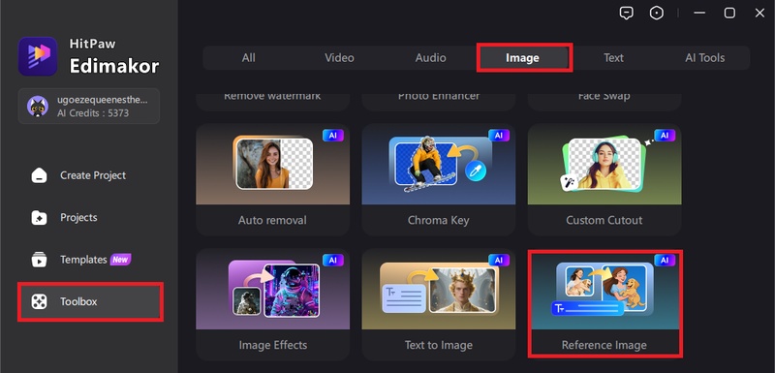Click the Remove watermark card label
This screenshot has width=775, height=373.
pos(272,96)
